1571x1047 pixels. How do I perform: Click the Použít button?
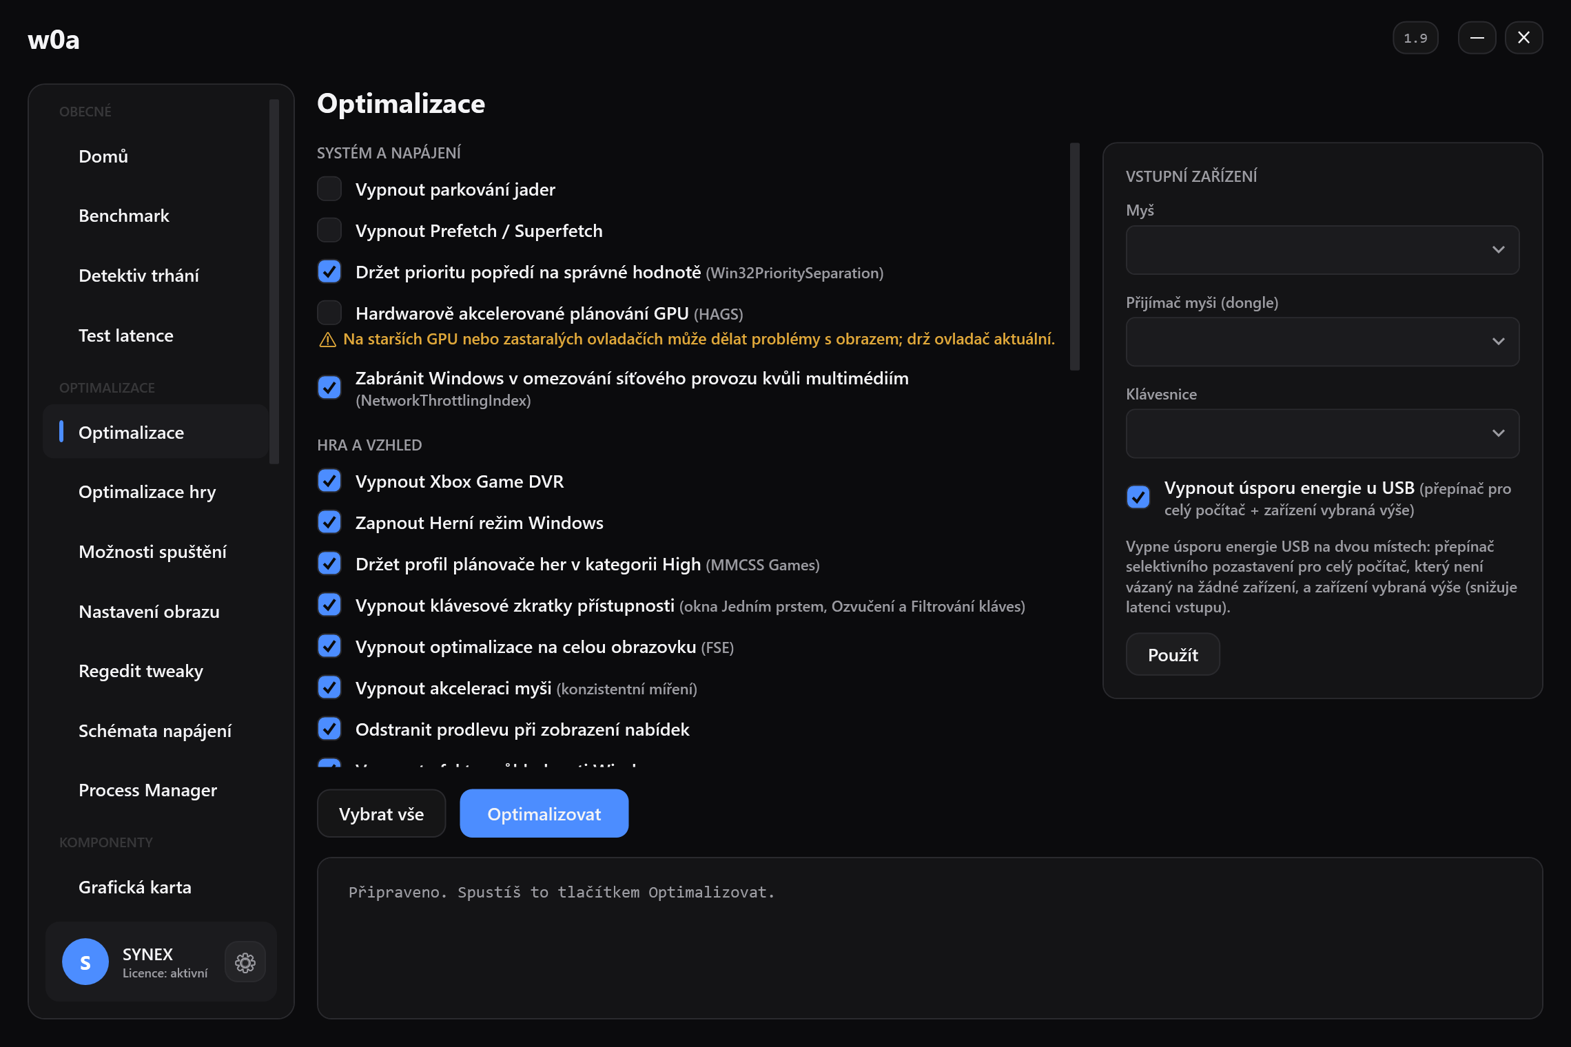[x=1173, y=654]
